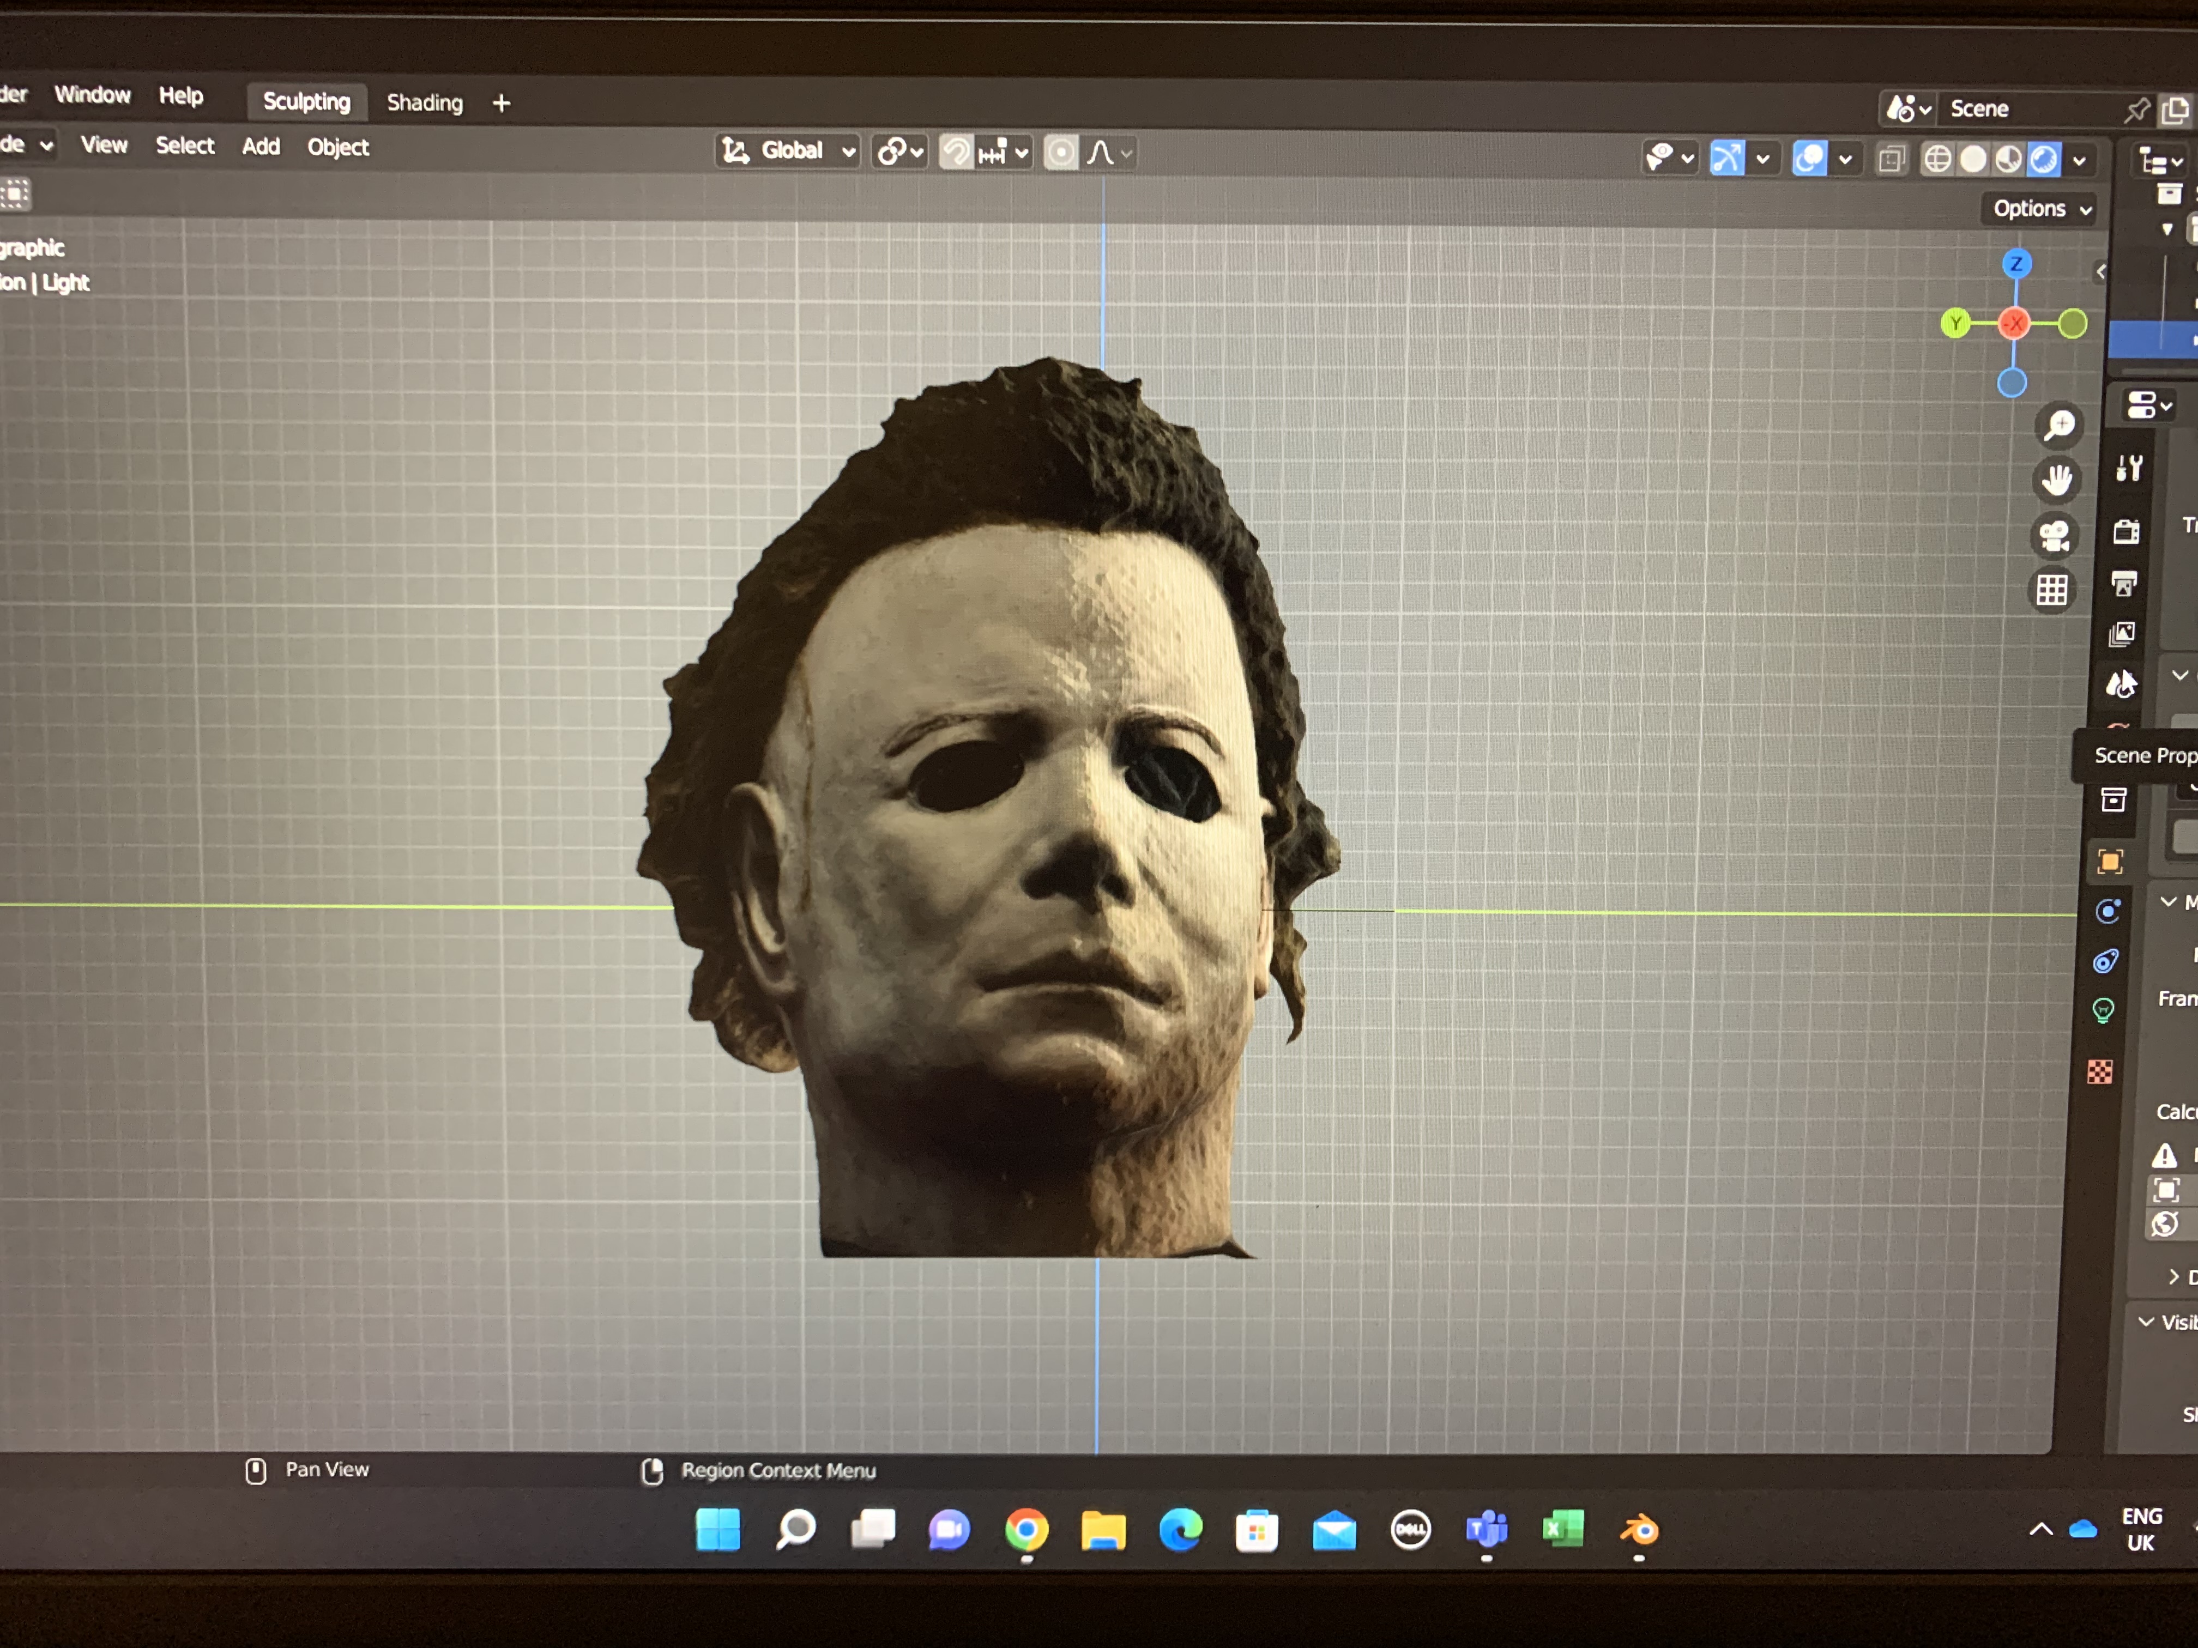Image resolution: width=2198 pixels, height=1648 pixels.
Task: Click the negative Z axis gizmo circle
Action: pos(2012,383)
